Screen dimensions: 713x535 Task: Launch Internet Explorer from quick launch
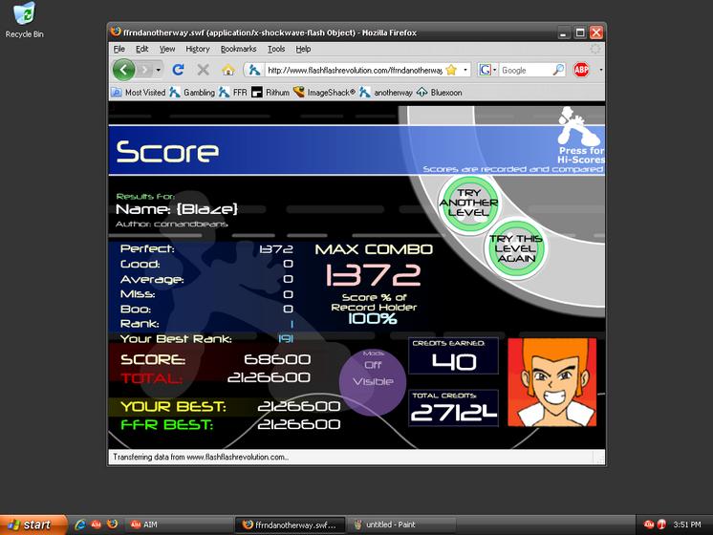coord(80,524)
